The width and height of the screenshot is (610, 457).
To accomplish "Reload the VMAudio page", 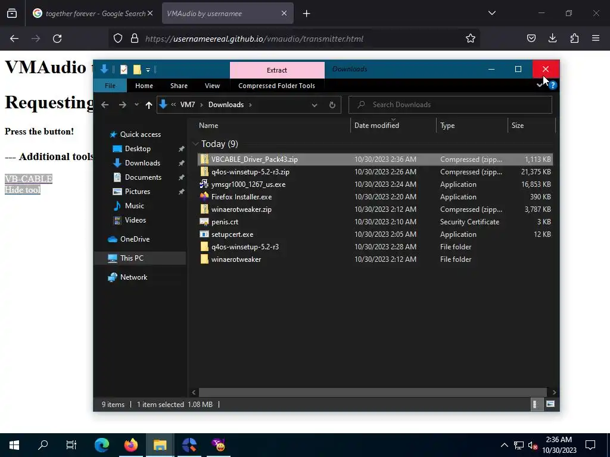I will point(57,39).
